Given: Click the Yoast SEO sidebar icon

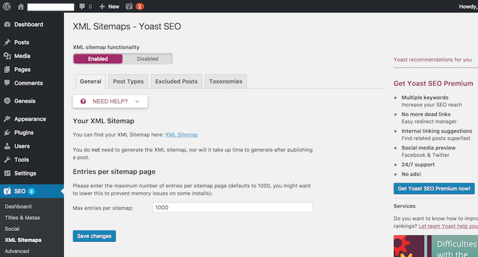Looking at the screenshot, I should point(7,191).
